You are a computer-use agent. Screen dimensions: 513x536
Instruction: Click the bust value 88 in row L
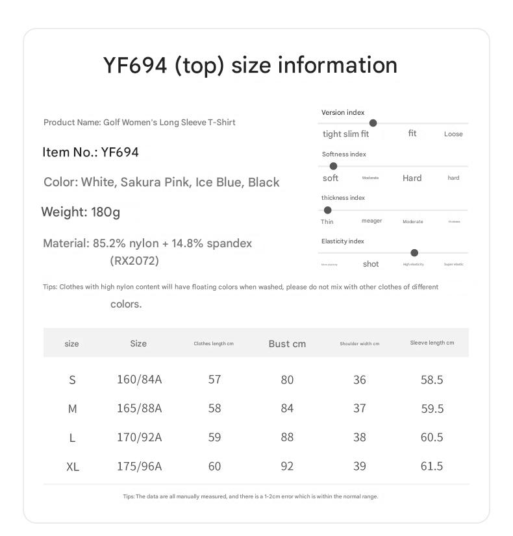287,437
